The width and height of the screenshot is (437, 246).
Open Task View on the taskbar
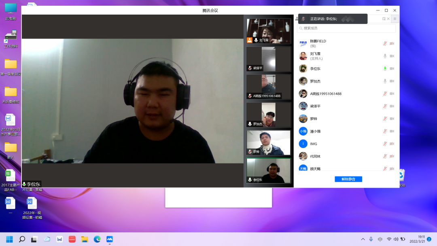(x=34, y=239)
